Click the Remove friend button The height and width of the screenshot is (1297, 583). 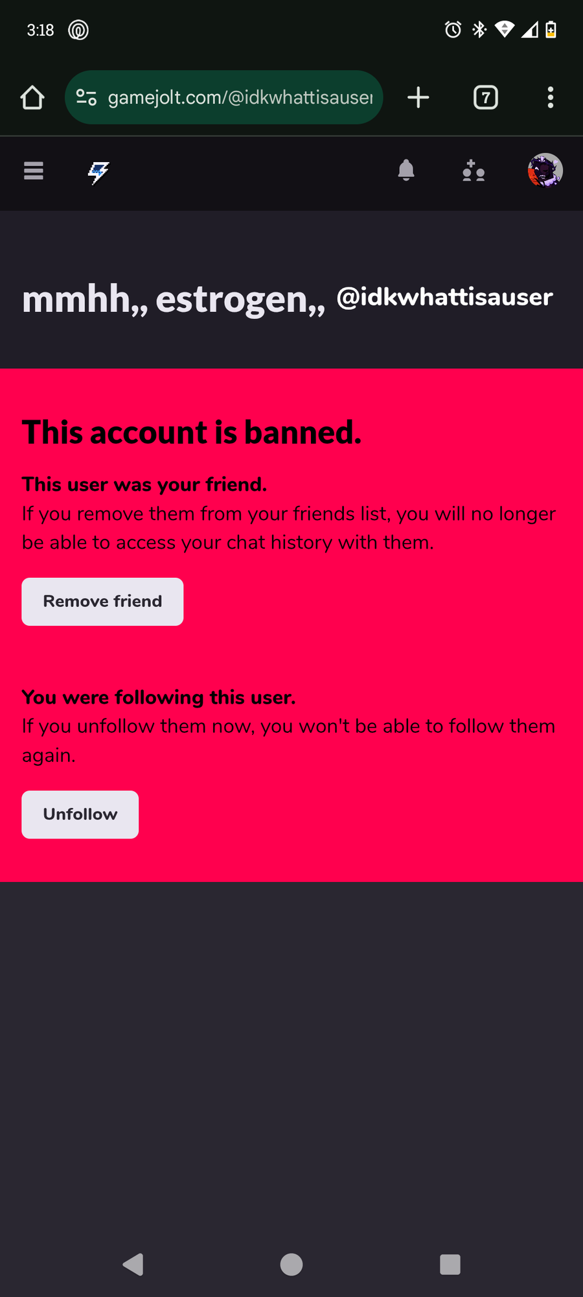(x=102, y=602)
